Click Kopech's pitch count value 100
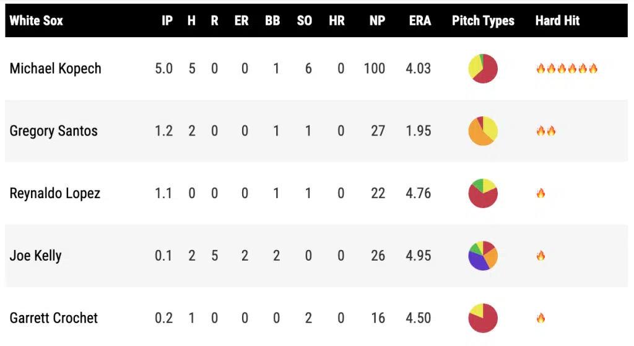The width and height of the screenshot is (634, 346). pos(375,69)
